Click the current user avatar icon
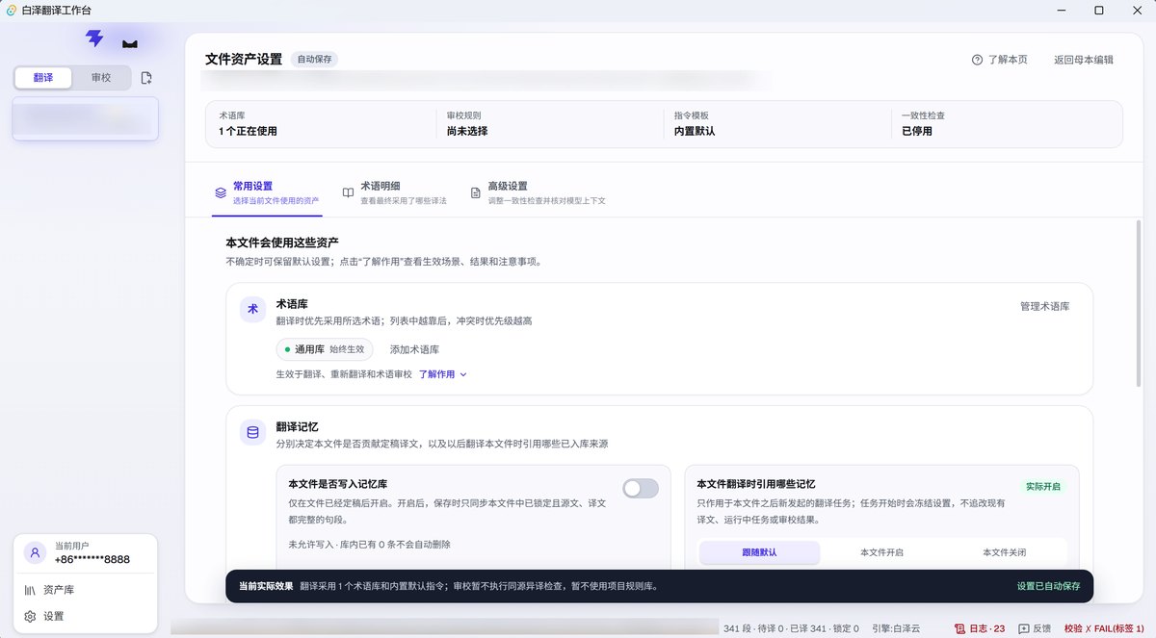Screen dimensions: 1156x638 point(36,552)
